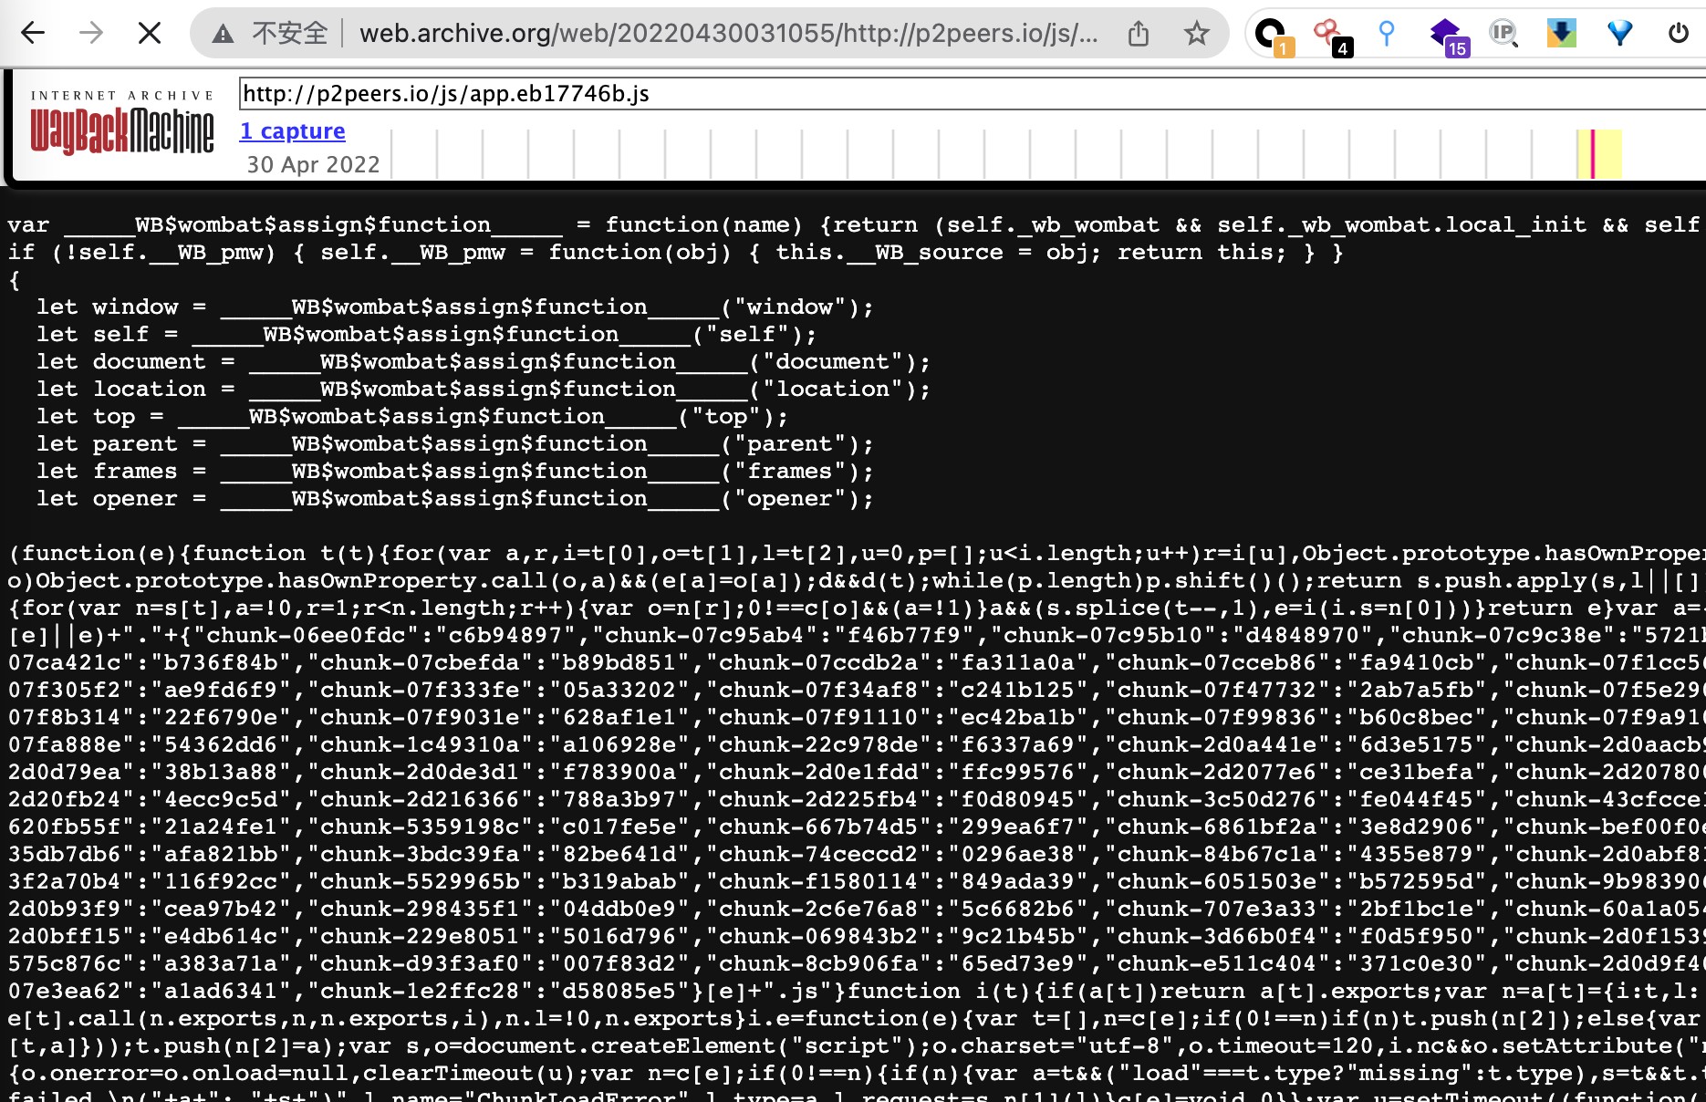Click the "chunk-06ee0fdc" string in code

tap(306, 635)
